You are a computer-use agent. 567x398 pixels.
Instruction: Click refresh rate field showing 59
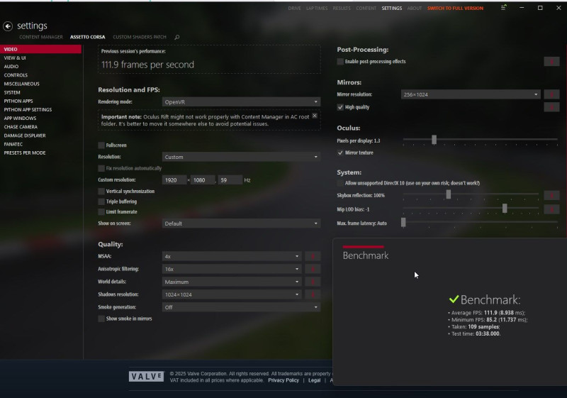[x=230, y=179]
